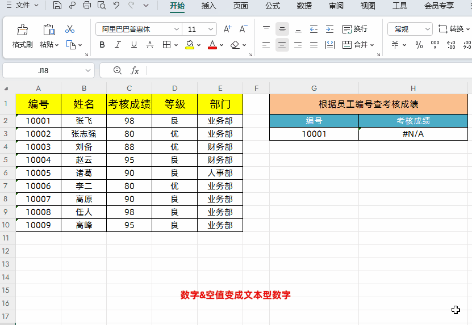Open the Borders dropdown arrow
This screenshot has width=472, height=325.
coord(176,45)
